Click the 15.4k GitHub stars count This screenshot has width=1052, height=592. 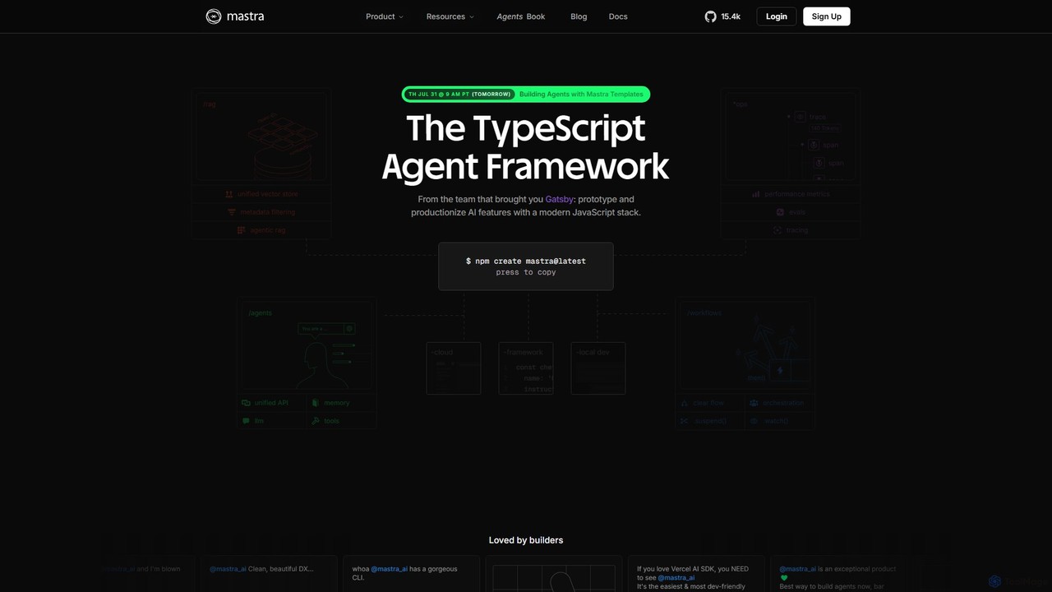click(x=731, y=16)
